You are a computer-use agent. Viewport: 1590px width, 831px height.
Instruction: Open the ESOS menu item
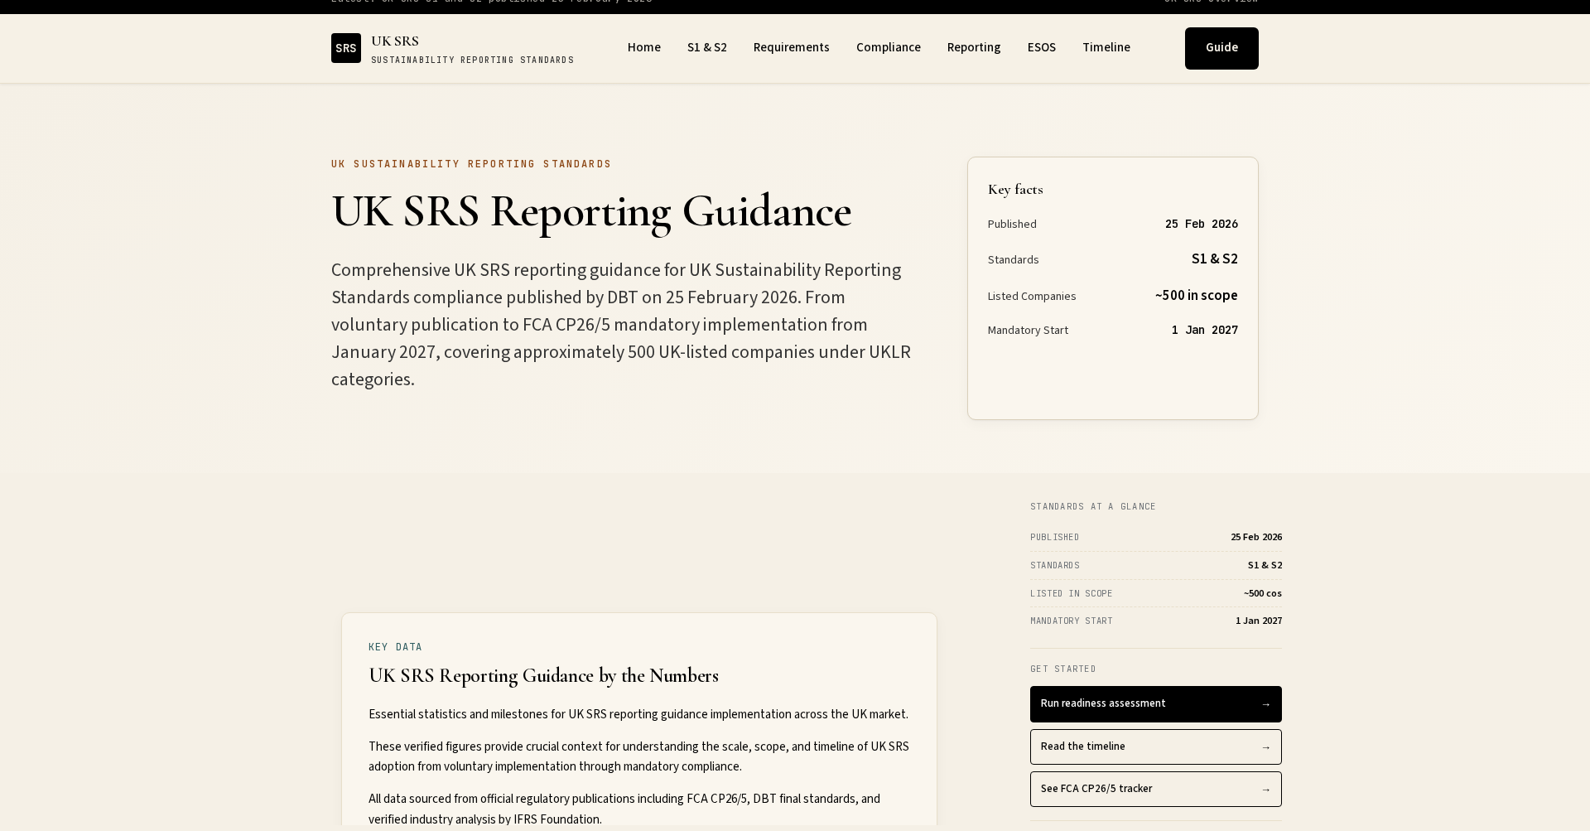point(1042,48)
